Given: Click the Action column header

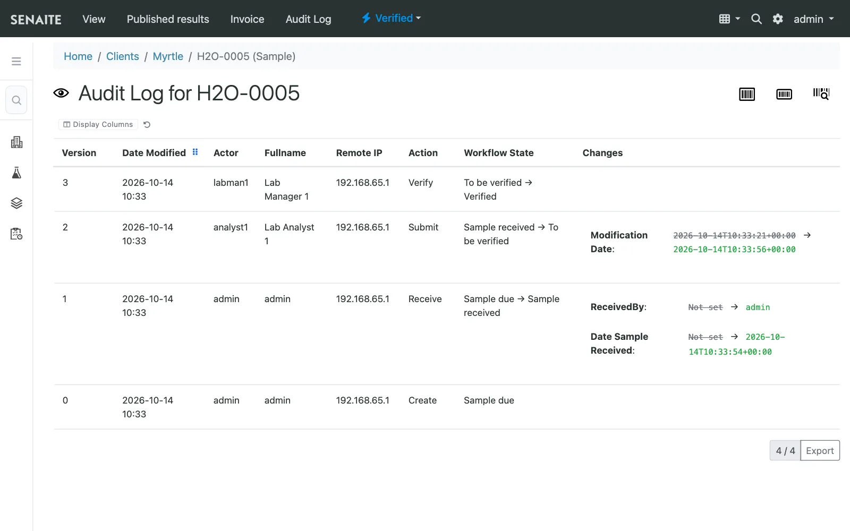Looking at the screenshot, I should [423, 153].
